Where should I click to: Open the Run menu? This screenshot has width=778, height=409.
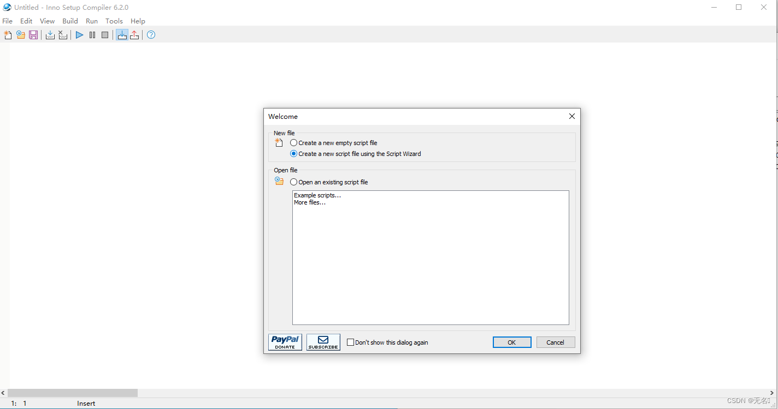point(92,21)
